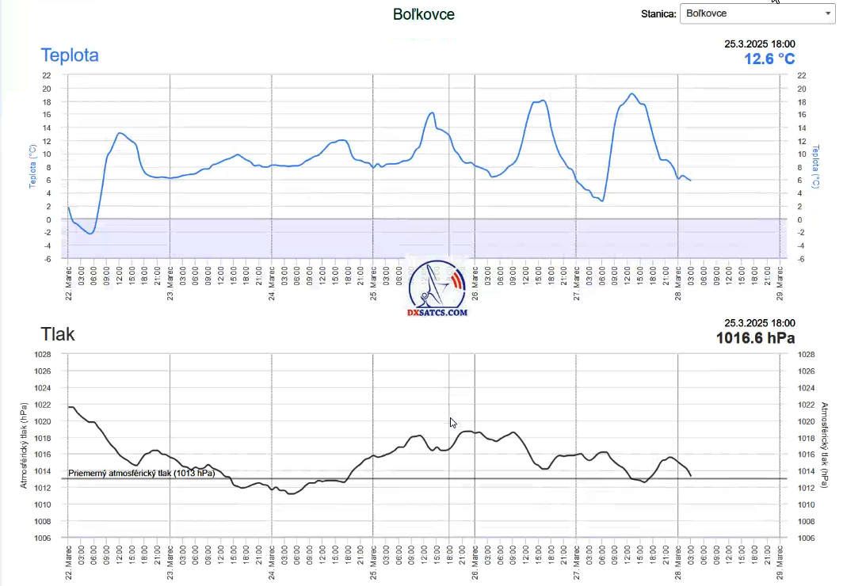Click the Stanica dropdown arrow
The height and width of the screenshot is (586, 843).
(828, 13)
